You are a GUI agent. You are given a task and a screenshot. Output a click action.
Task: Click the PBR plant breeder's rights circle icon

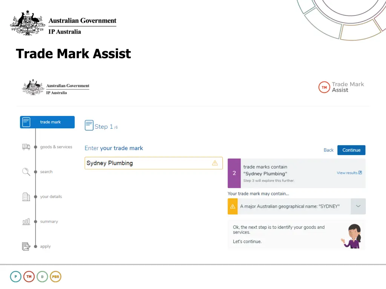point(56,277)
